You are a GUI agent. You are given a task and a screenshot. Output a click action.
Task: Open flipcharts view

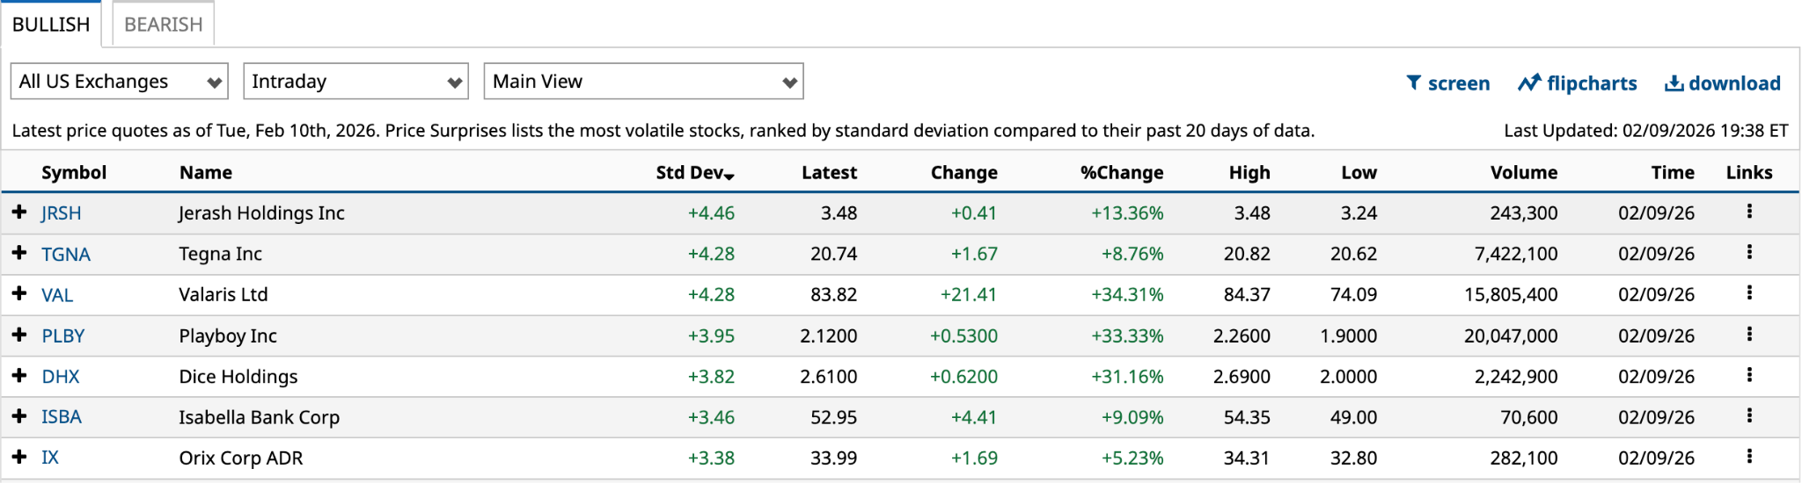click(x=1577, y=83)
